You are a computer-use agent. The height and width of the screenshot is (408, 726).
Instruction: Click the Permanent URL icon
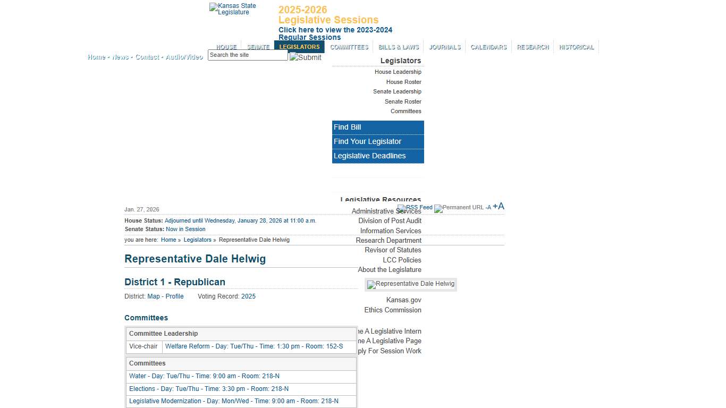click(x=459, y=208)
